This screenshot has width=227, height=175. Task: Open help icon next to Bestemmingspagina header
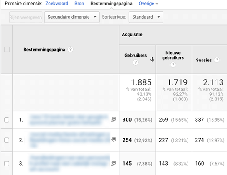(x=70, y=49)
